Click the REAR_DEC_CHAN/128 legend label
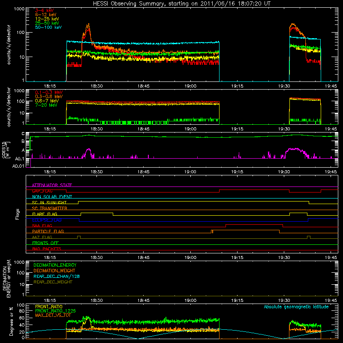Viewport: 343px width, 343px height. 57,276
